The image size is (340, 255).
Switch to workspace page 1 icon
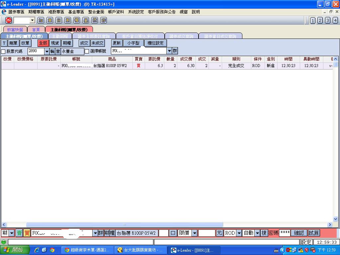point(312,20)
